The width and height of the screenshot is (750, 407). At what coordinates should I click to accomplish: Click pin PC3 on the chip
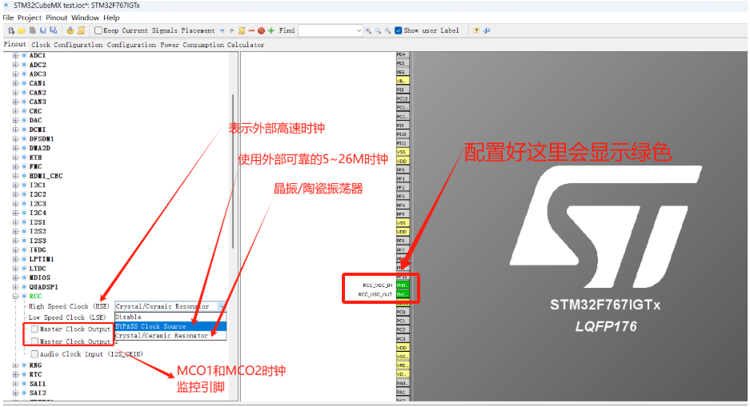click(403, 339)
